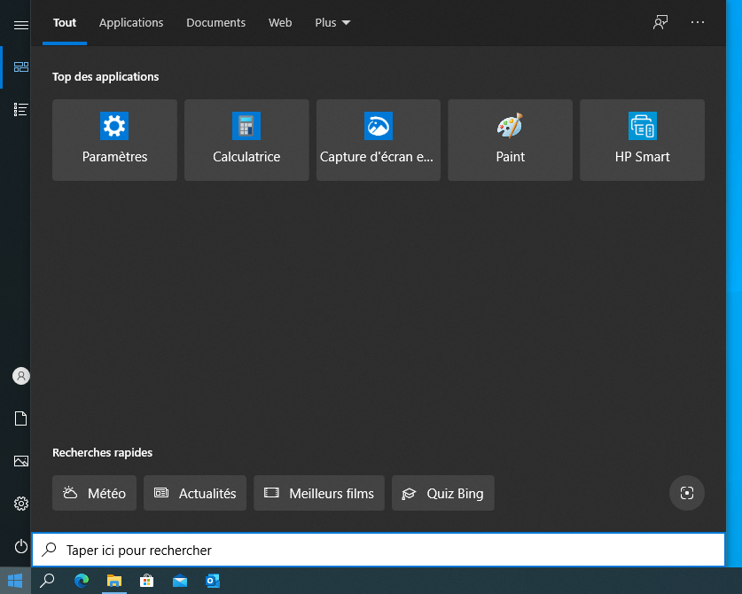The height and width of the screenshot is (594, 742).
Task: Switch to the Tout tab
Action: tap(65, 23)
